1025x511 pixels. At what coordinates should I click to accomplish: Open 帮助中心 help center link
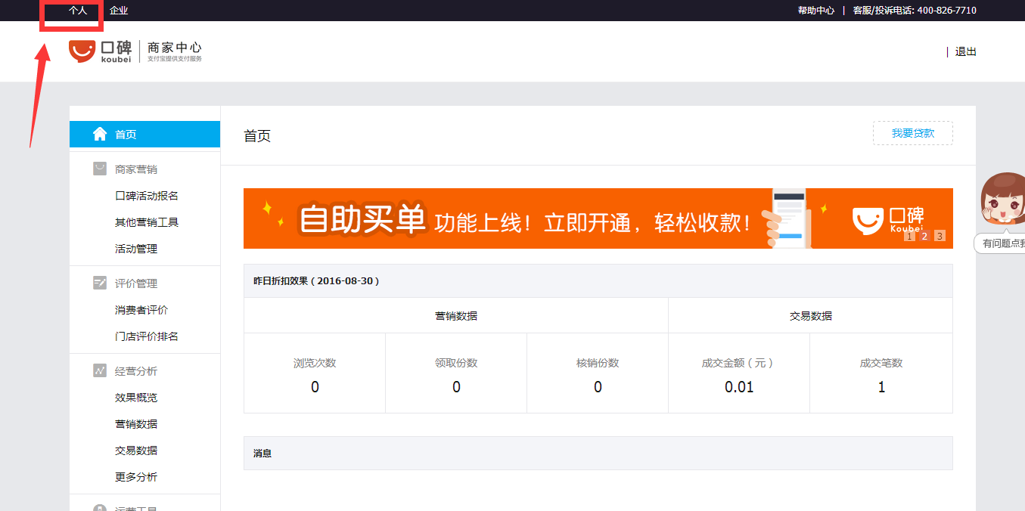[x=815, y=11]
